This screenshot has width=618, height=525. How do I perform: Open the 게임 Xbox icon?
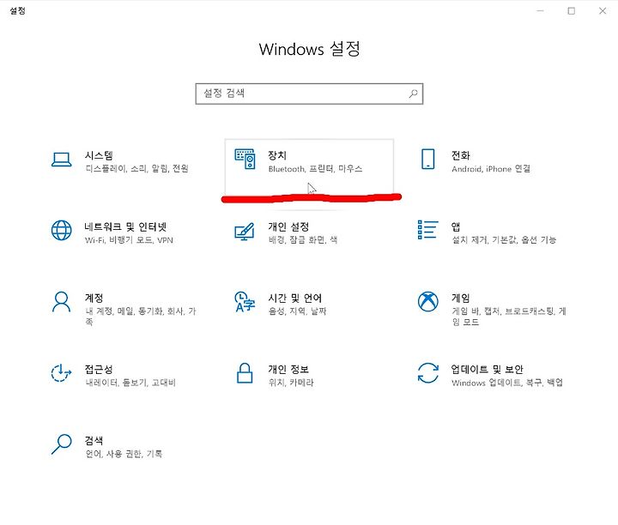click(x=428, y=302)
